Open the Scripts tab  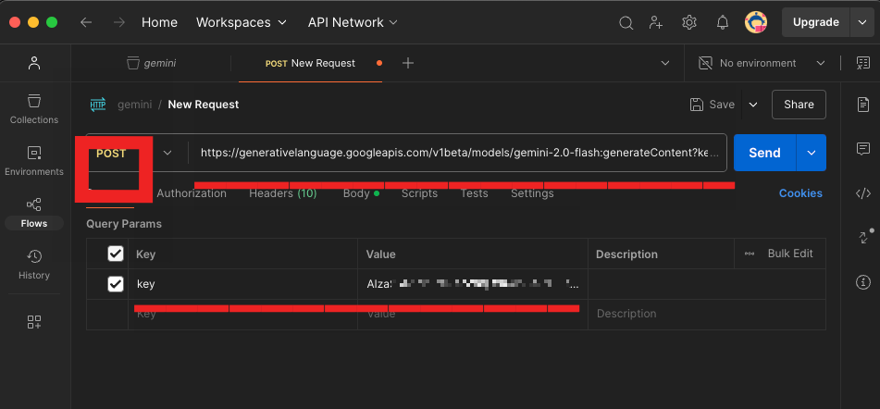pos(419,193)
